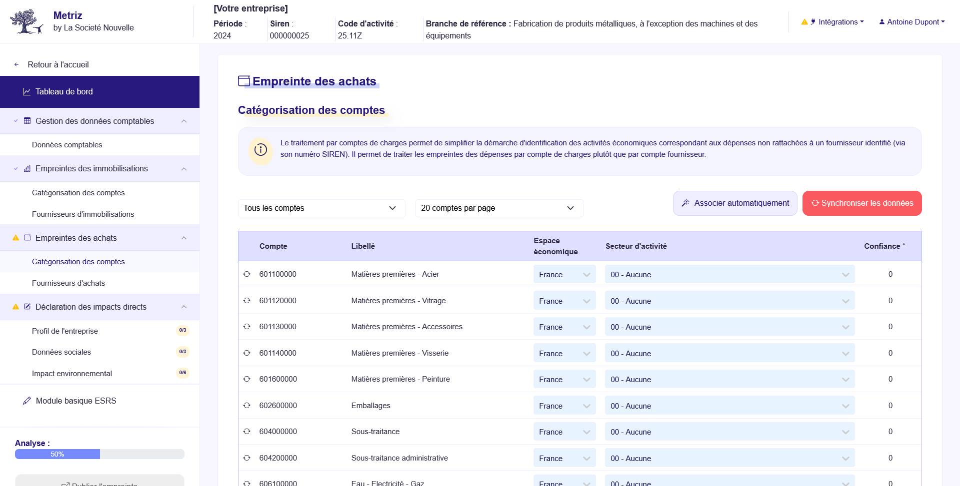Open the 20 comptes par page selector
Viewport: 960px width, 486px height.
click(498, 208)
